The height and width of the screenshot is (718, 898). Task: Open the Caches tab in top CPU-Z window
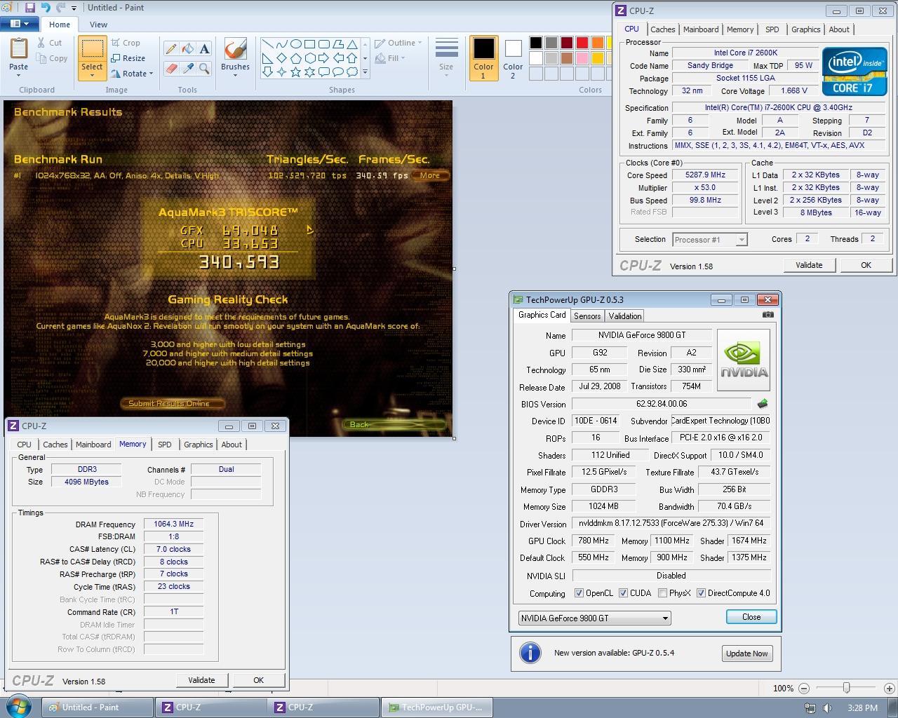coord(663,29)
